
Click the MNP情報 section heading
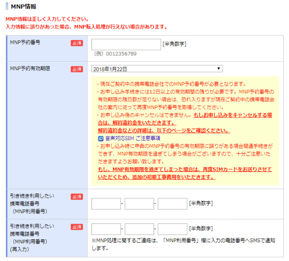[x=24, y=7]
